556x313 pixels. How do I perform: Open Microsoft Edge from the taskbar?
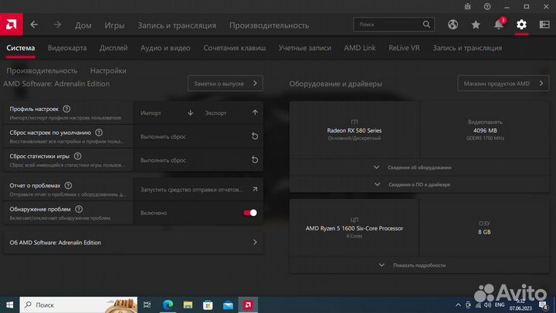pyautogui.click(x=168, y=305)
